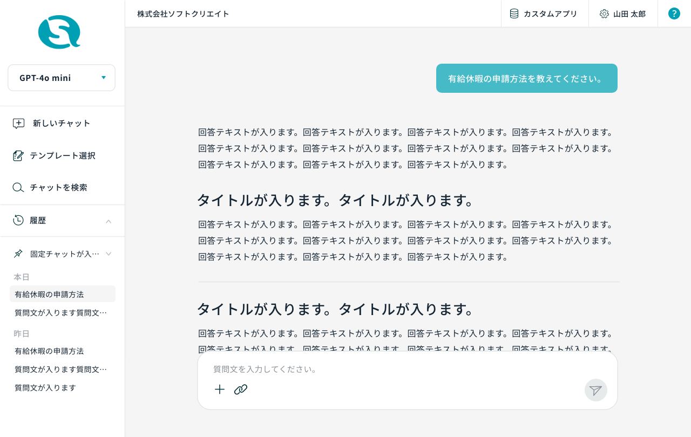This screenshot has width=691, height=437.
Task: Click the template selection pencil icon
Action: point(18,156)
